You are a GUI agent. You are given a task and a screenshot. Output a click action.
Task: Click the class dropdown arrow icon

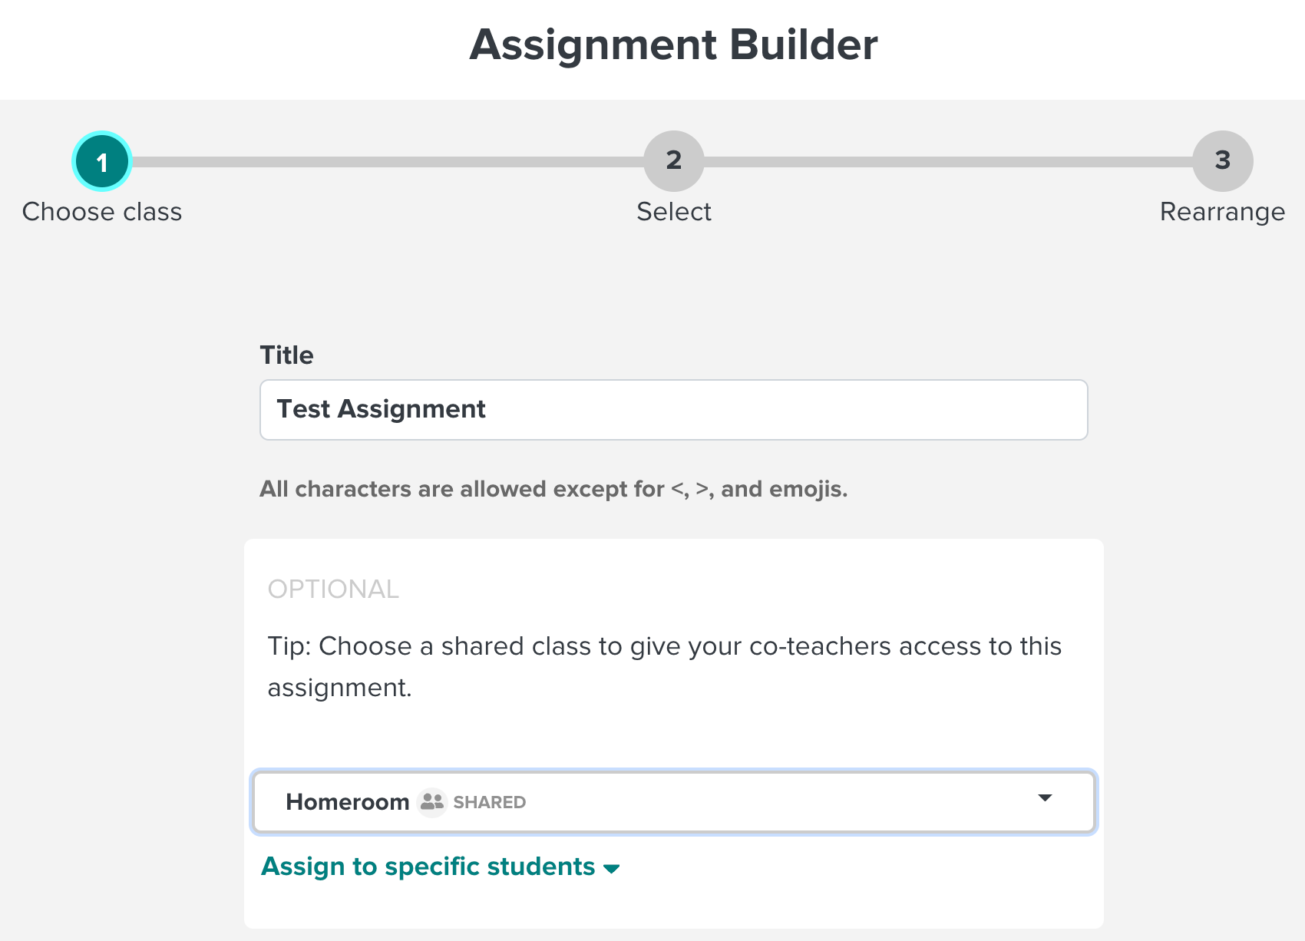[1045, 798]
